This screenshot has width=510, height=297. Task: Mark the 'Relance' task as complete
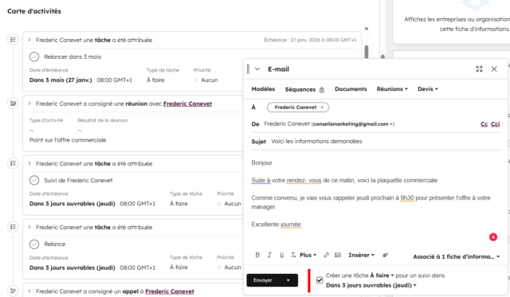[34, 244]
